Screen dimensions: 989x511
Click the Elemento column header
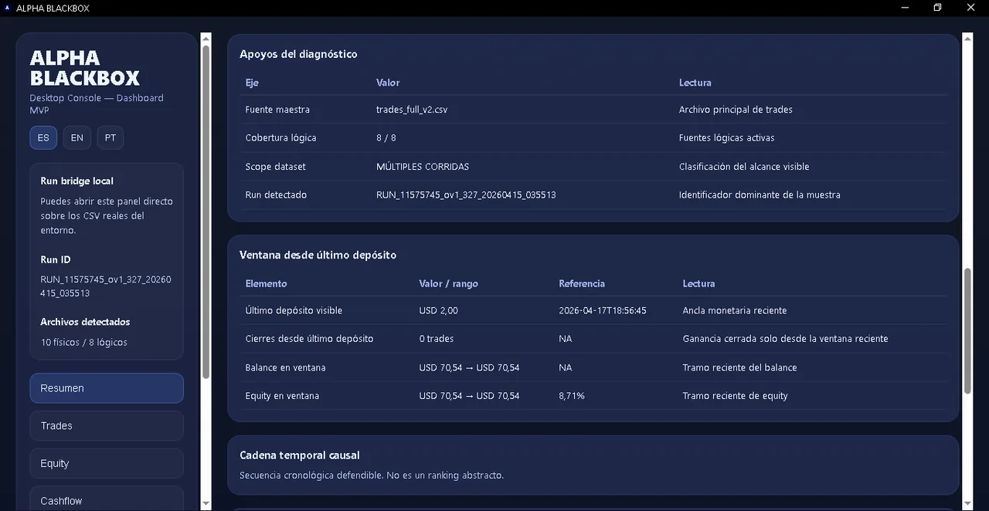click(x=266, y=283)
